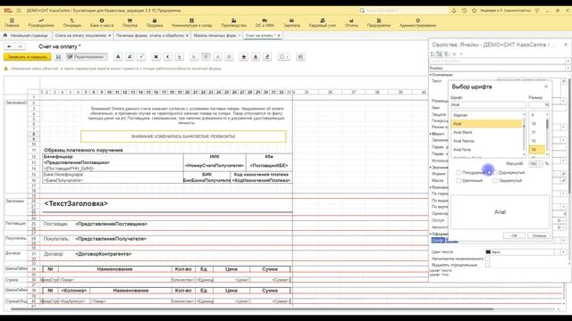Open the Продажа section
This screenshot has height=321, width=572.
pos(155,22)
